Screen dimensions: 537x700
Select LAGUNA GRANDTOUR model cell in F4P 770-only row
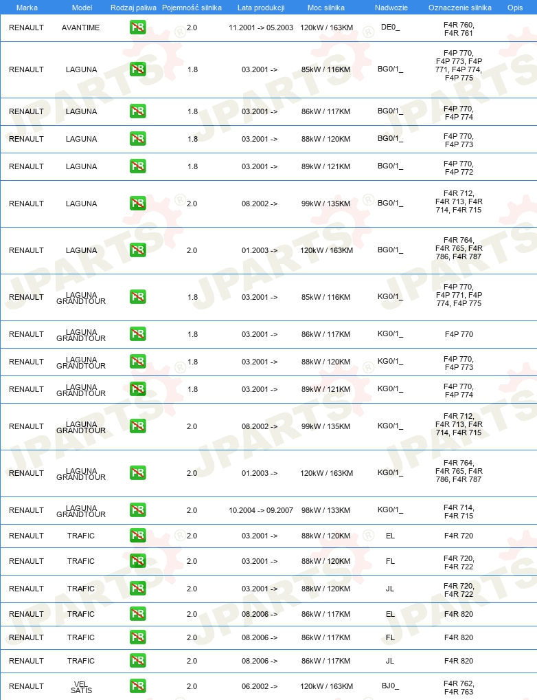(81, 335)
